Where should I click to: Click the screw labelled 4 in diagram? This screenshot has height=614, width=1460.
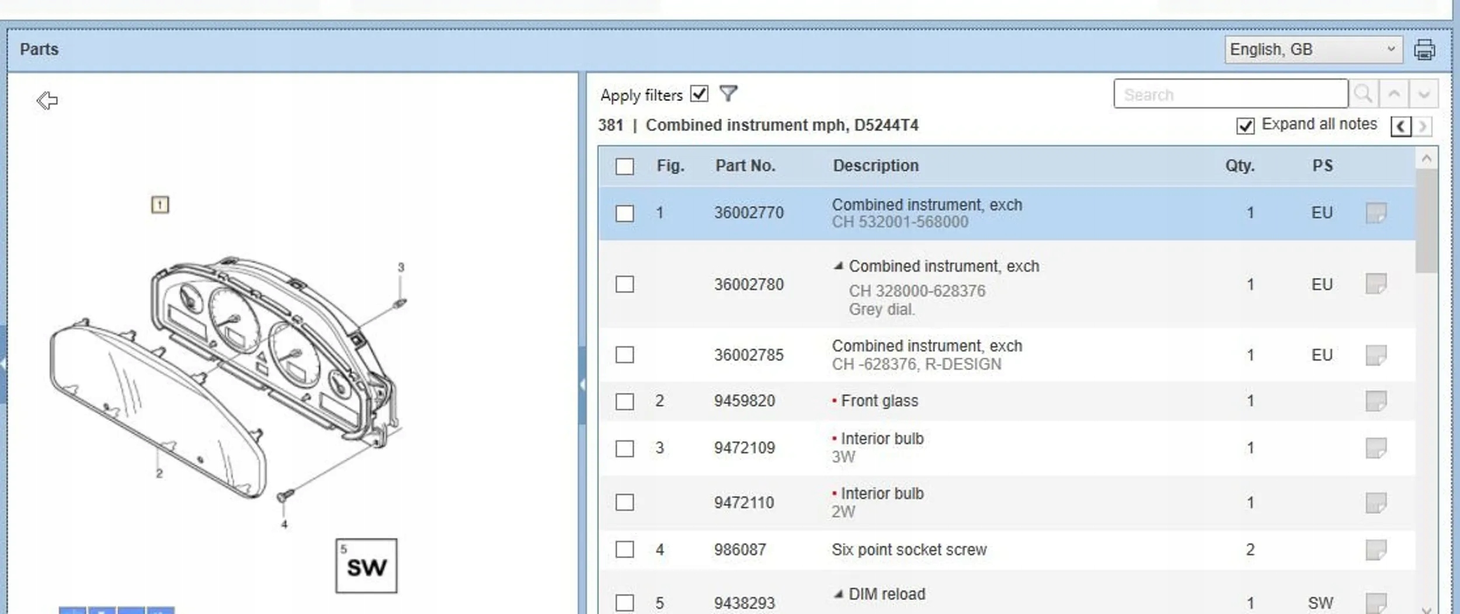(285, 496)
